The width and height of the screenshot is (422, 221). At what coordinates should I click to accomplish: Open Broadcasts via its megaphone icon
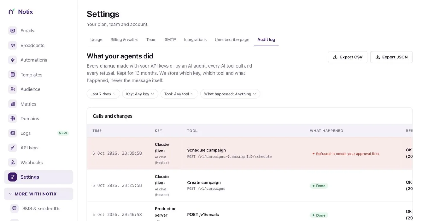tap(13, 45)
